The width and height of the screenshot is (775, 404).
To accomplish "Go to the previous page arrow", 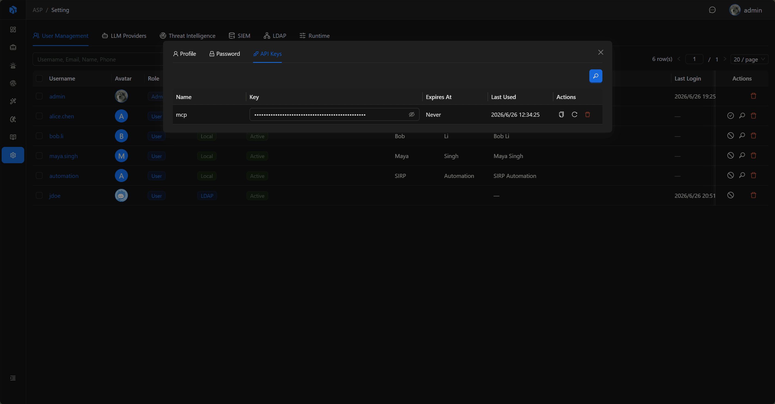I will (679, 59).
